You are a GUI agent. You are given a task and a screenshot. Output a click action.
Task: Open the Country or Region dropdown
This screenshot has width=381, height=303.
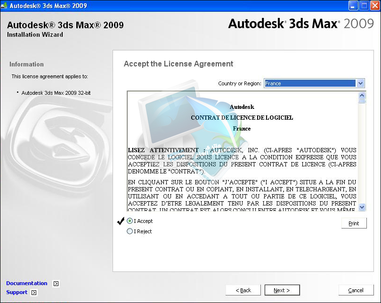click(360, 83)
